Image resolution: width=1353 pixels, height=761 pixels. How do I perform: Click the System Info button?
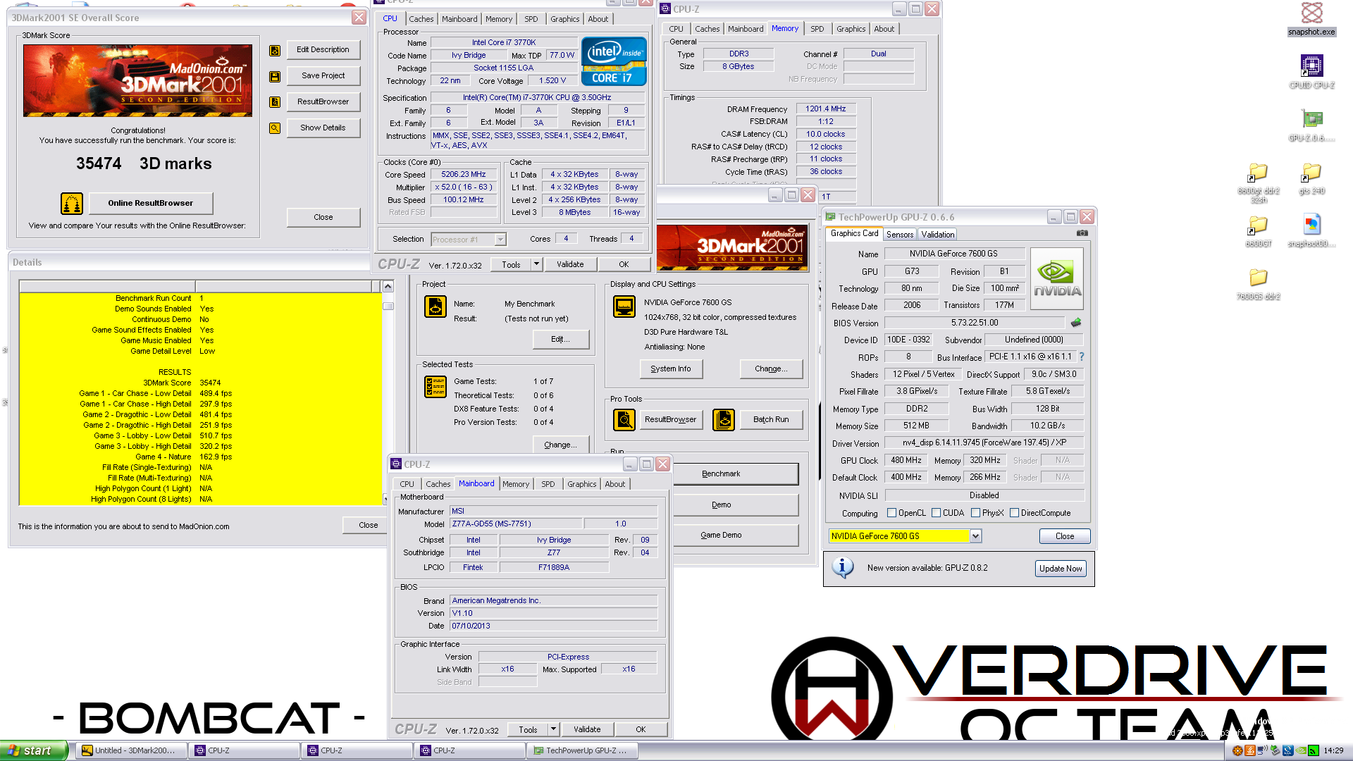[670, 369]
